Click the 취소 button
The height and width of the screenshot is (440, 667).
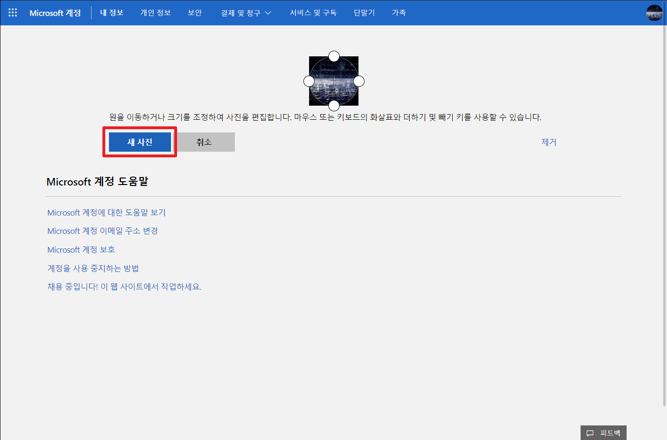click(x=204, y=142)
